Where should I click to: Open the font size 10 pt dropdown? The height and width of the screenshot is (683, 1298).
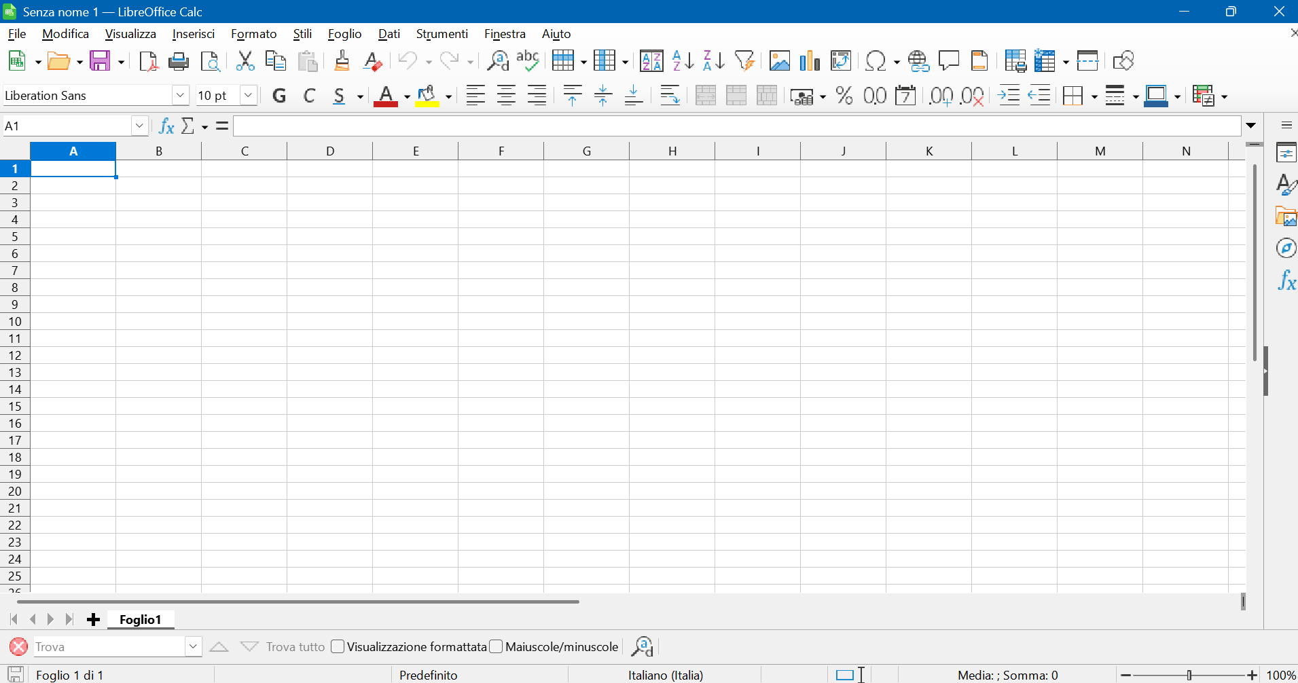click(x=249, y=96)
